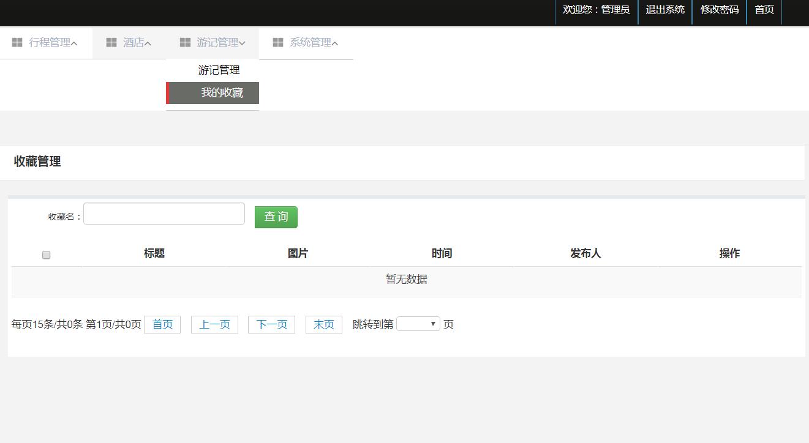Select 我的收藏 submenu item
This screenshot has width=809, height=443.
pos(222,93)
